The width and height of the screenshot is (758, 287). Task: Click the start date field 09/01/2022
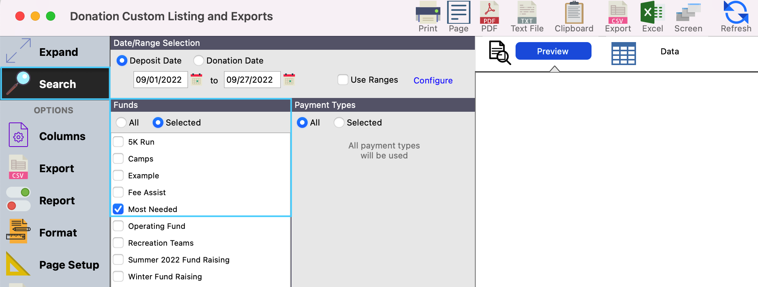click(160, 80)
